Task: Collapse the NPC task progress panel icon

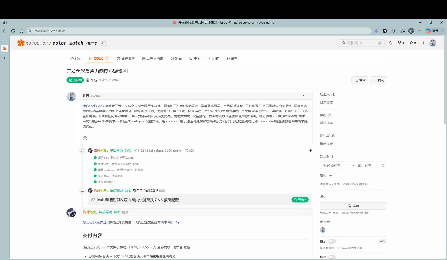Action: tap(310, 151)
